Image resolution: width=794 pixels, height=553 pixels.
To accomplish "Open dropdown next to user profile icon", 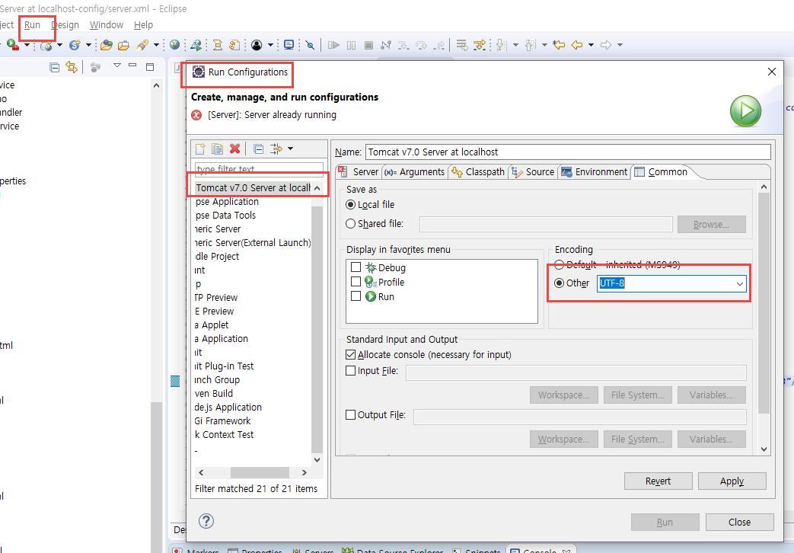I will [270, 45].
